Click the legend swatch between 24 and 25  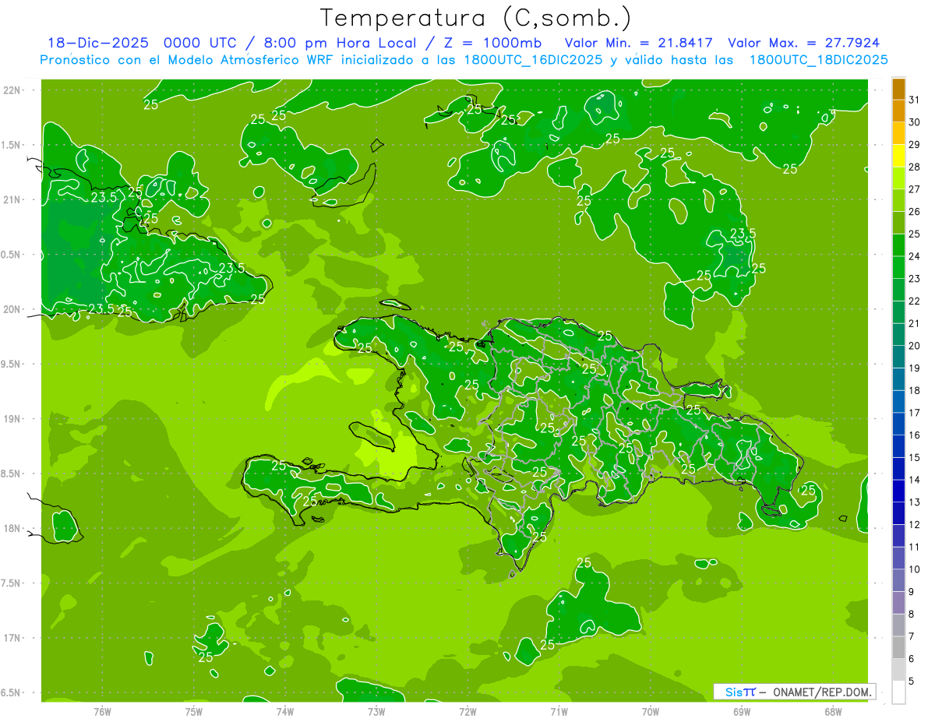898,245
